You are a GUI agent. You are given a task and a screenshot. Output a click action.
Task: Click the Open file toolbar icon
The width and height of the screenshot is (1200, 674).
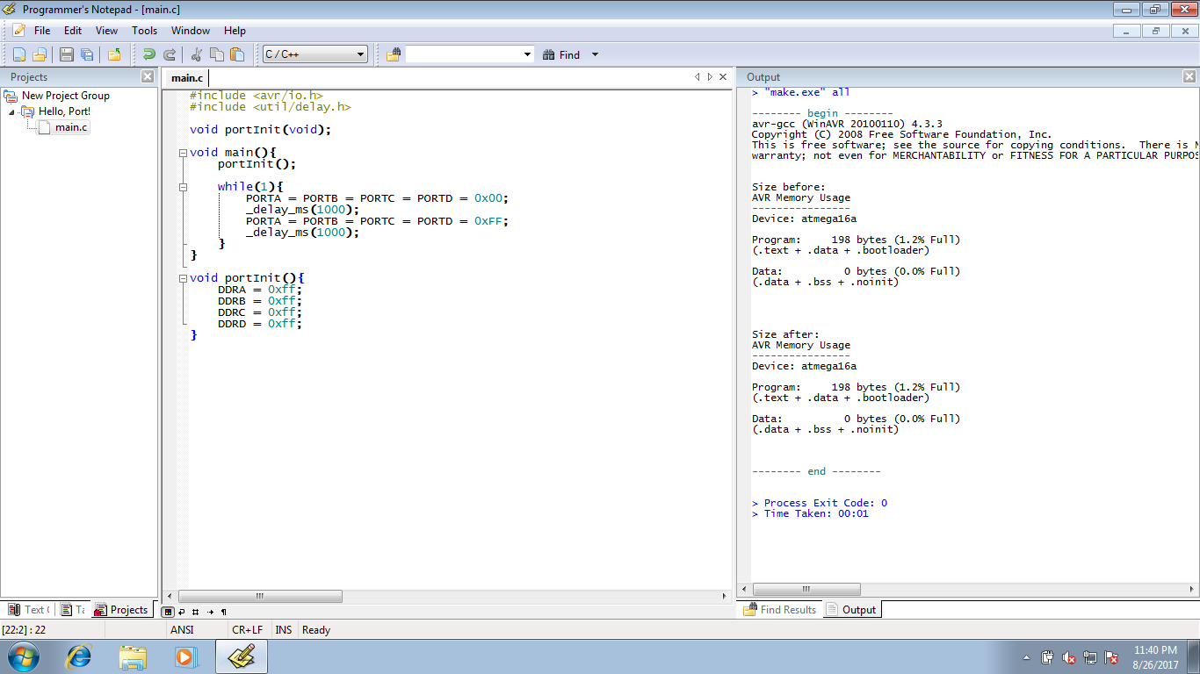40,54
